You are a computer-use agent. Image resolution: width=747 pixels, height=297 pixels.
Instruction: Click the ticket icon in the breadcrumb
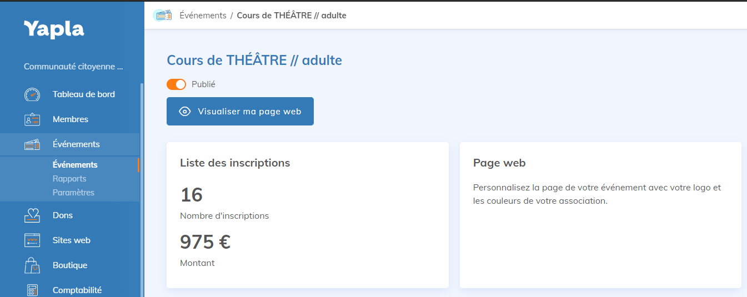click(x=162, y=16)
